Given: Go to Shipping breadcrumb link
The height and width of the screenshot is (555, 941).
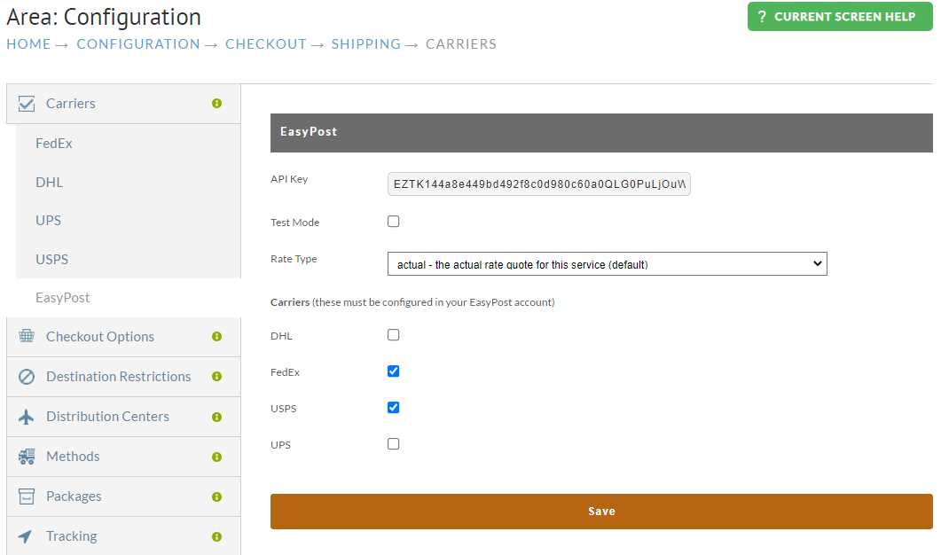Looking at the screenshot, I should coord(366,44).
